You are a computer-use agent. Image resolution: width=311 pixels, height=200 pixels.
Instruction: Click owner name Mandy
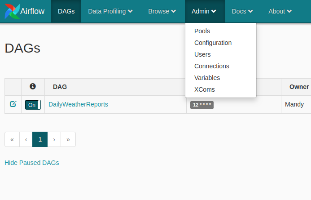pyautogui.click(x=294, y=104)
